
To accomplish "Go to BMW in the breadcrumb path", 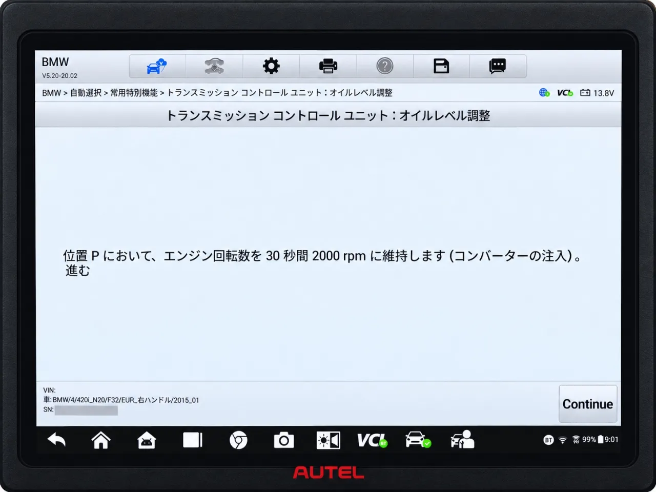I will [51, 93].
